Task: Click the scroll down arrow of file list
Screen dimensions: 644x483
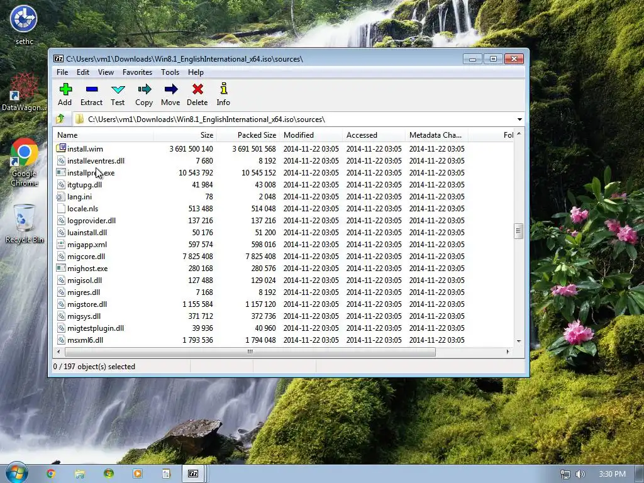Action: pyautogui.click(x=519, y=341)
